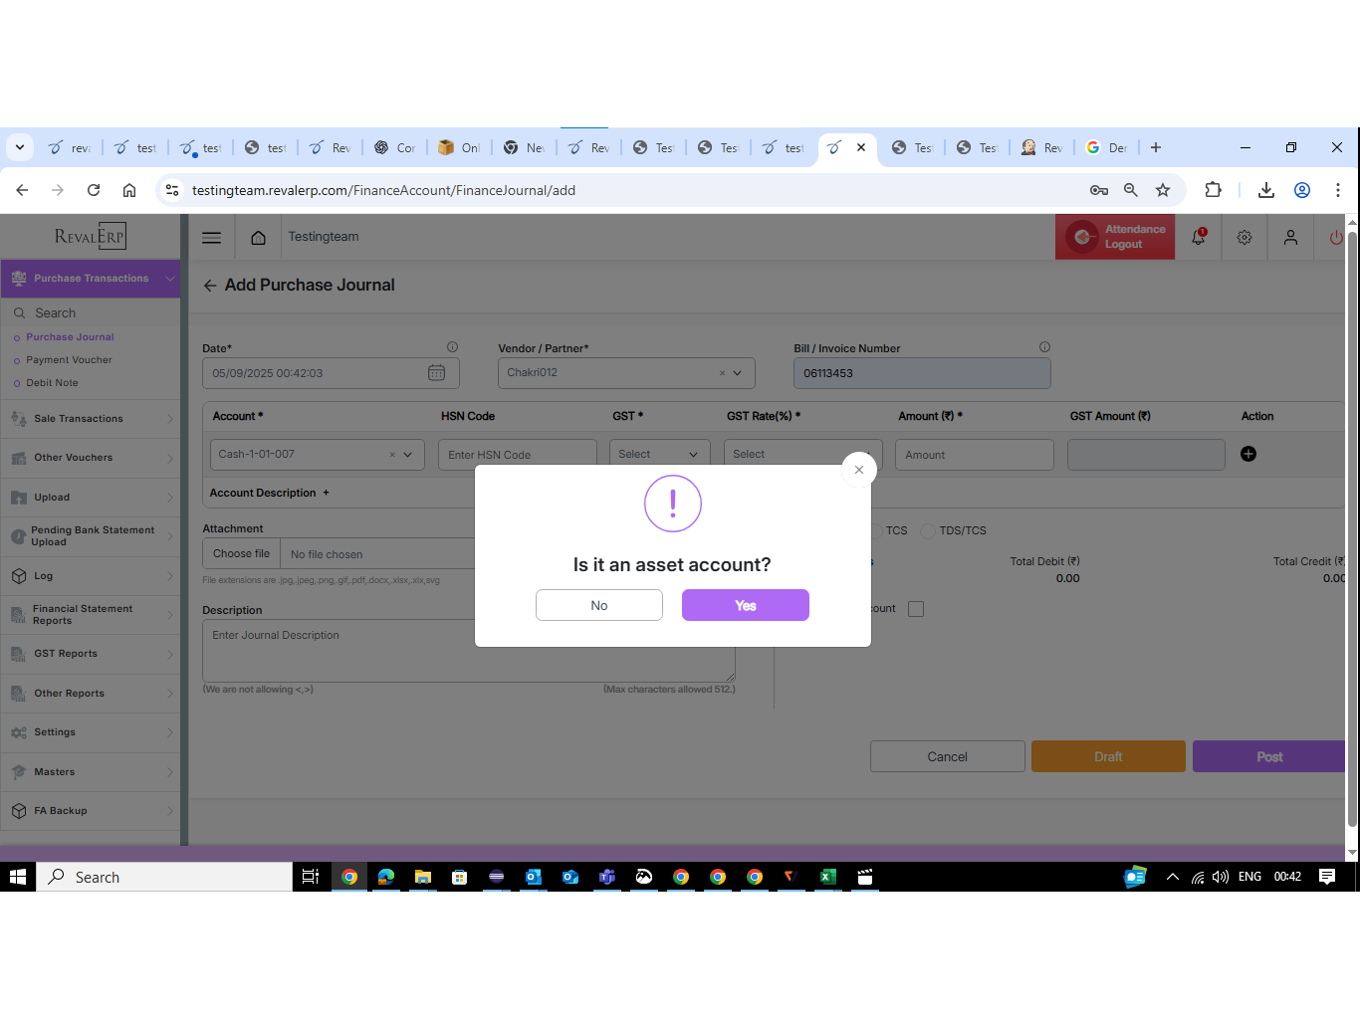Click the back arrow near Add Purchase Journal
Screen dimensions: 1360x1019
210,286
